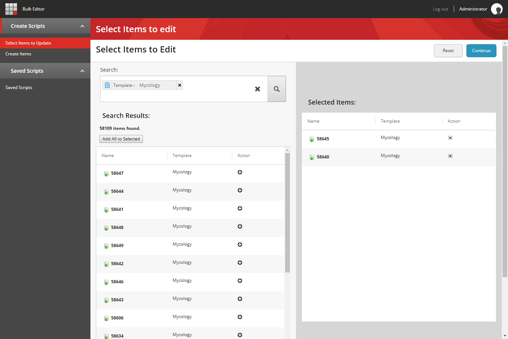
Task: Click Selected Items Name column header
Action: [313, 121]
